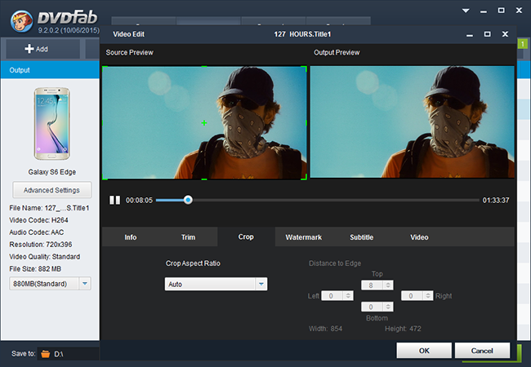The image size is (531, 367).
Task: Click the Right distance value field
Action: pyautogui.click(x=412, y=296)
